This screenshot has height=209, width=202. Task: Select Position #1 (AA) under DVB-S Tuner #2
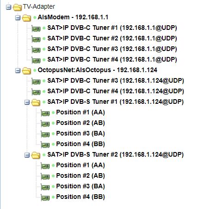[x=81, y=165]
